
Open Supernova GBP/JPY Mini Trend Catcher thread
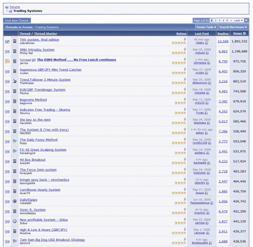(51, 70)
